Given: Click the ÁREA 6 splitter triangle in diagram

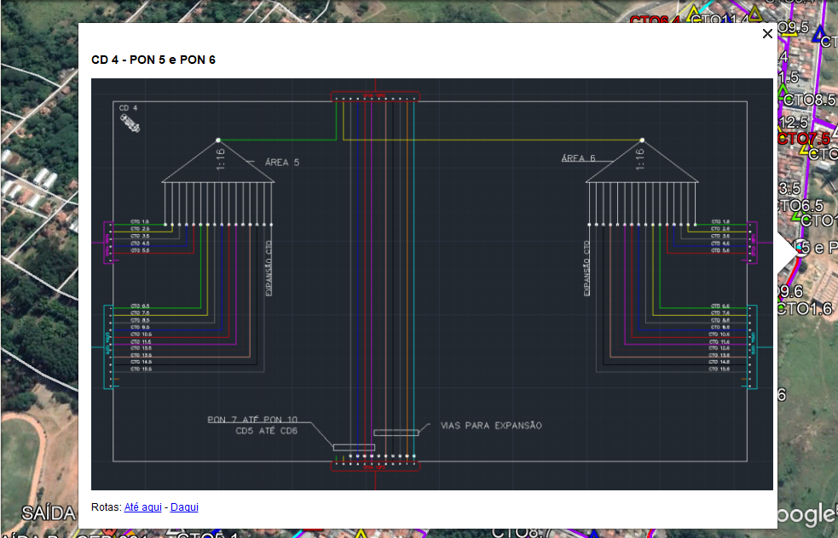Looking at the screenshot, I should pyautogui.click(x=641, y=162).
